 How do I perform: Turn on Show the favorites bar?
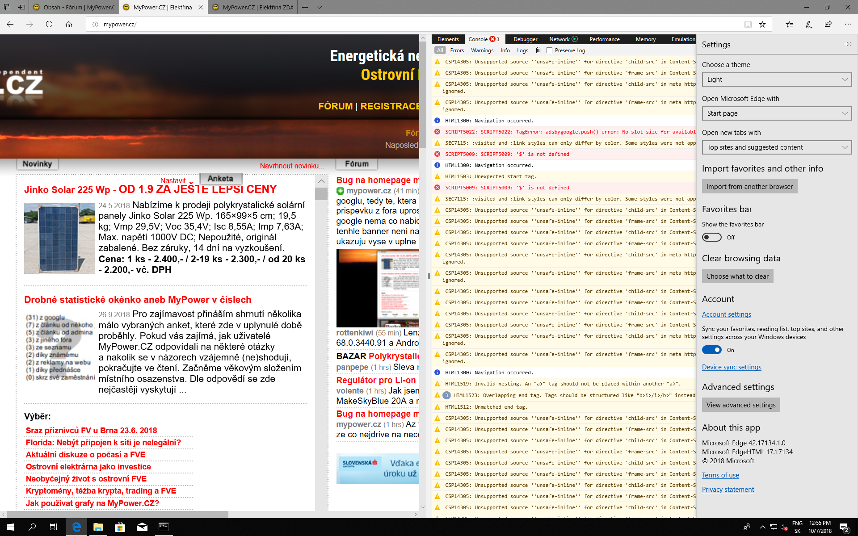click(711, 237)
